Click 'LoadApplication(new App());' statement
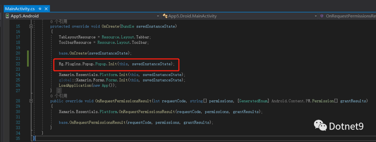Viewport: 376px width, 142px height. coord(87,85)
